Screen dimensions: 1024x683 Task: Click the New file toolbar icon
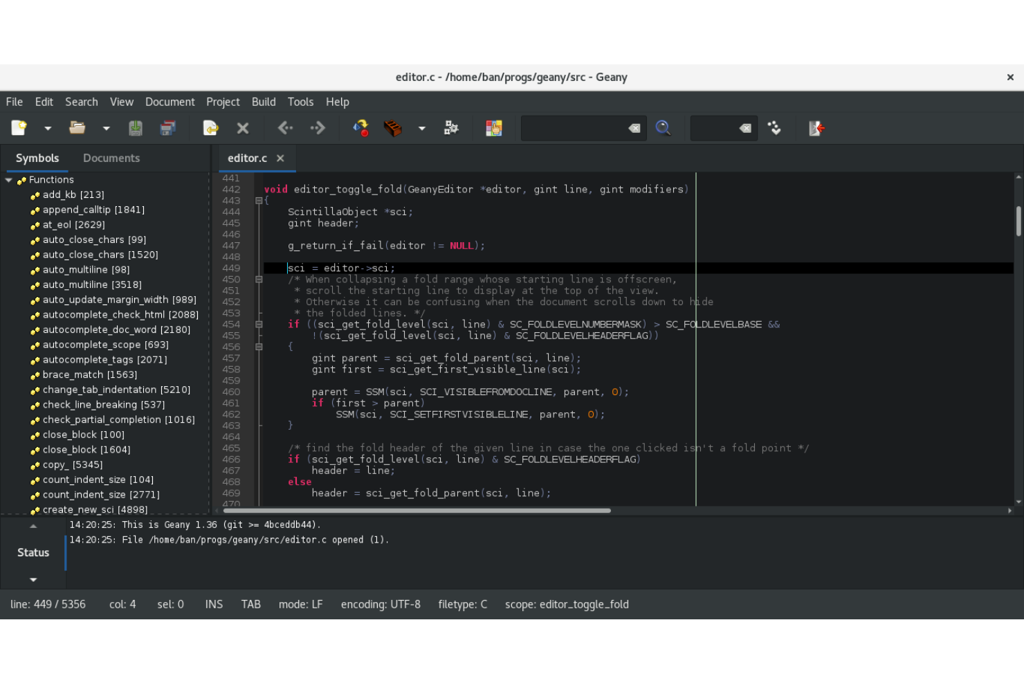tap(19, 128)
